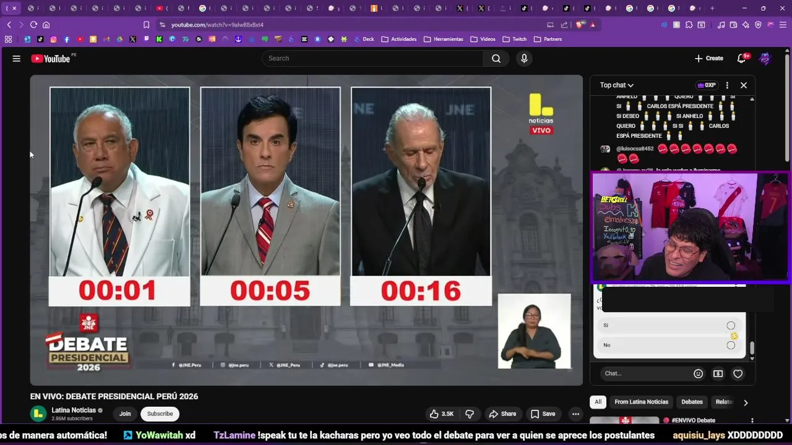Image resolution: width=792 pixels, height=445 pixels.
Task: Click the Share button
Action: click(502, 414)
